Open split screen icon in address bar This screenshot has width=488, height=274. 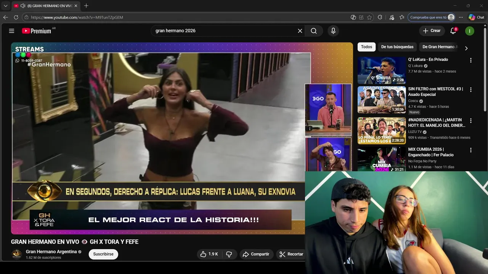(x=361, y=17)
